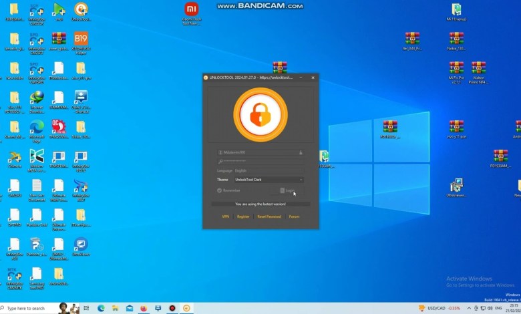
Task: Click the Firefox icon in the taskbar
Action: 144,308
